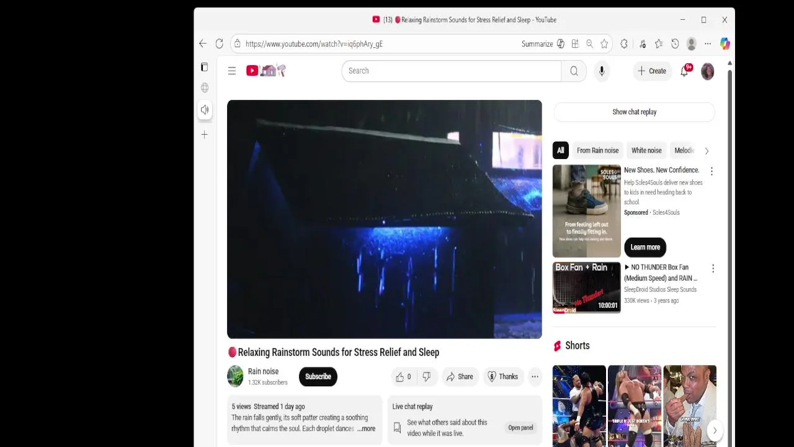Open the split screen icon in address bar
Image resolution: width=794 pixels, height=447 pixels.
coord(575,43)
